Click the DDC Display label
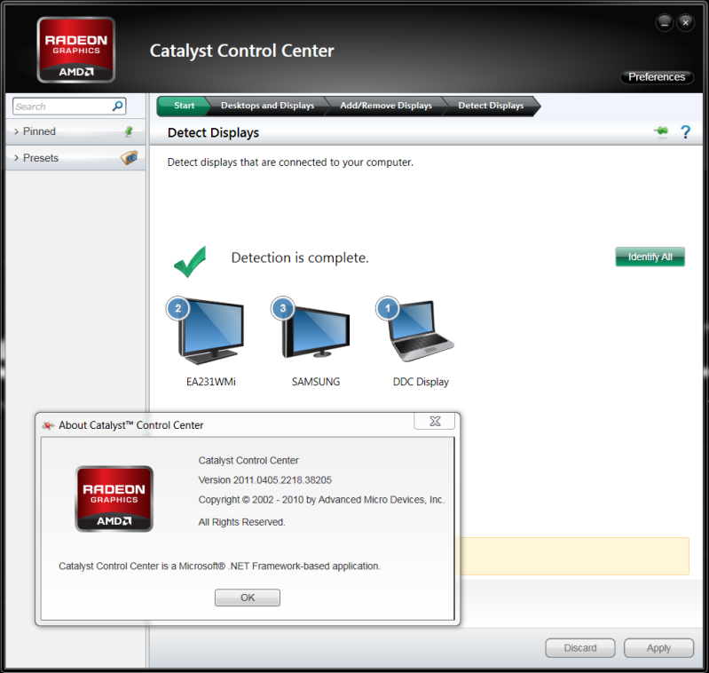 coord(421,382)
